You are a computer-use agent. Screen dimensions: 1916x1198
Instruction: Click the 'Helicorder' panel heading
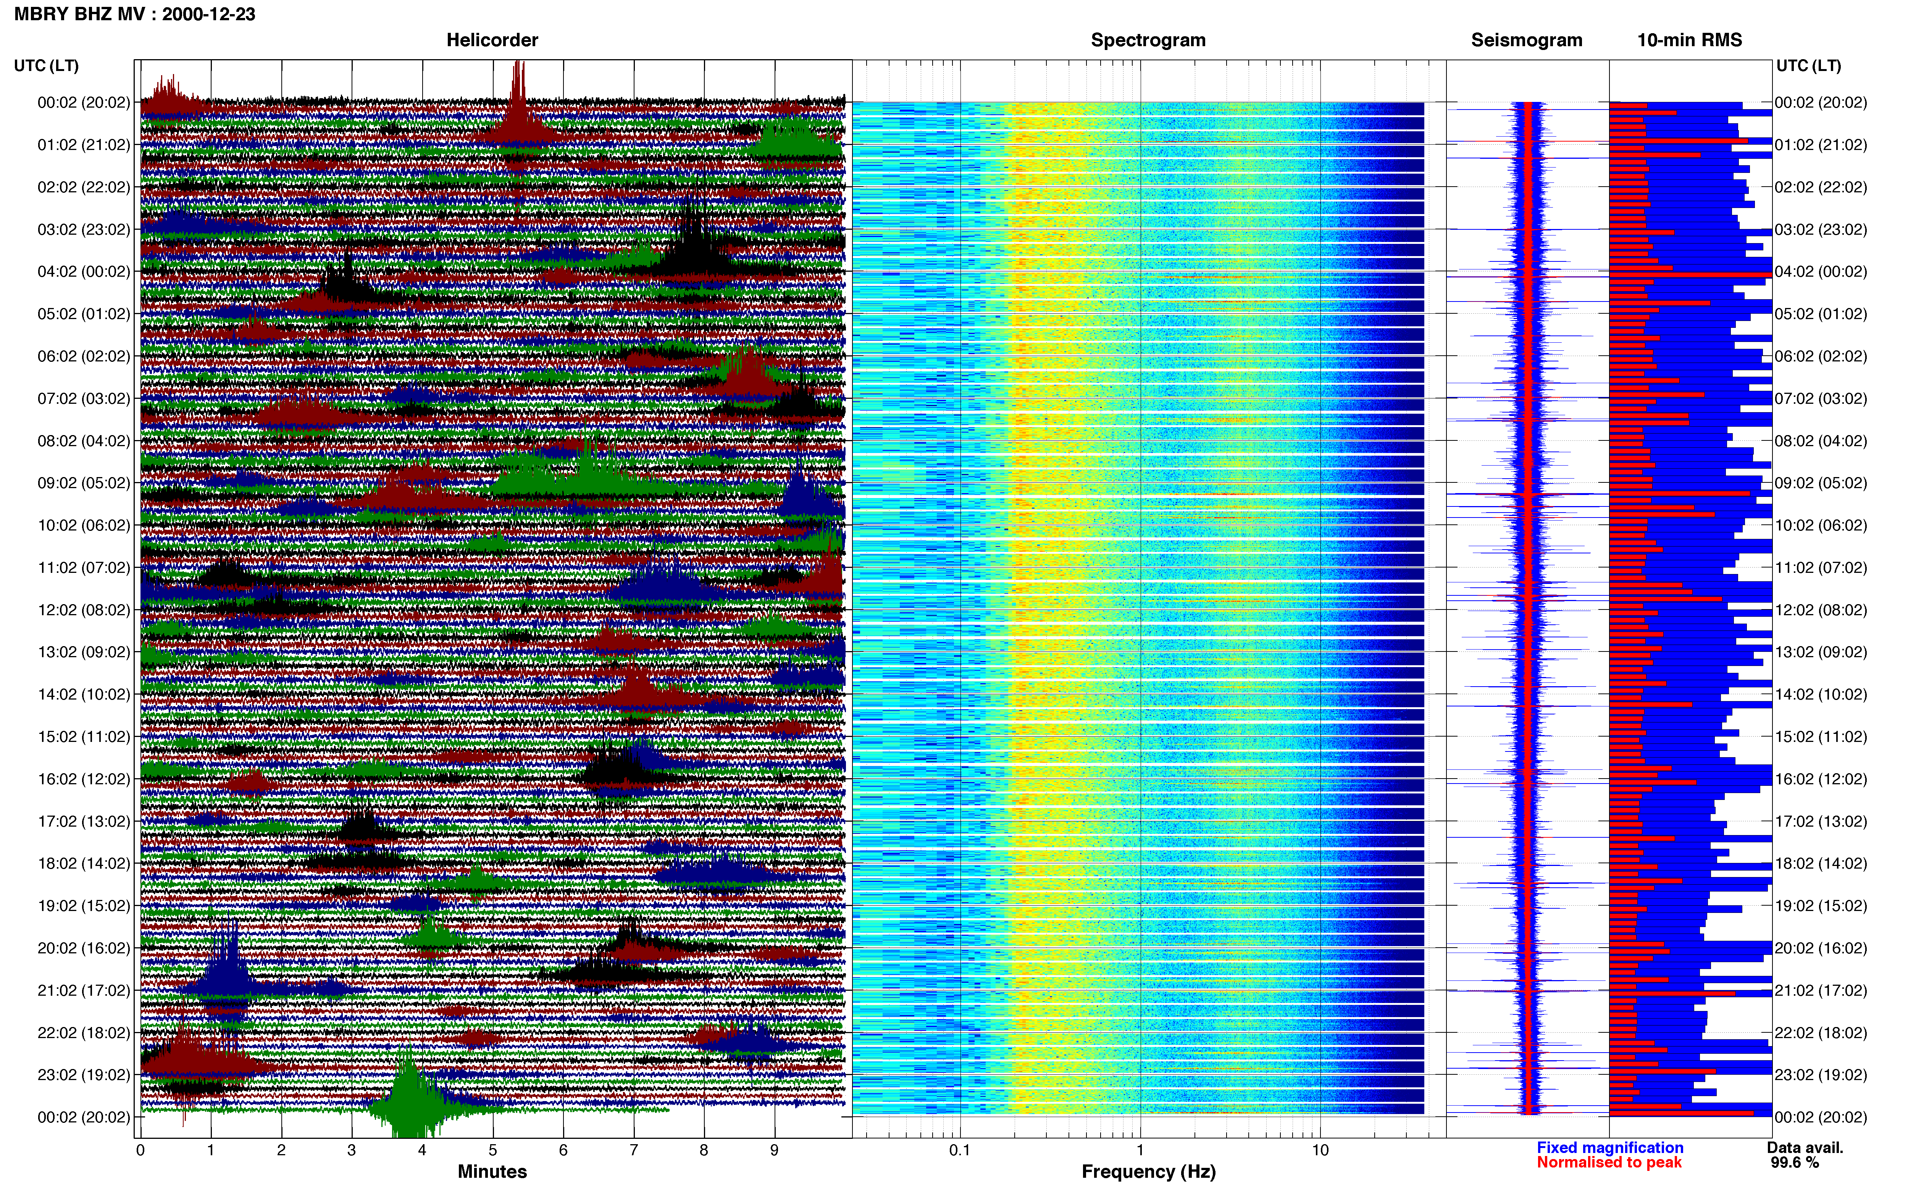(492, 40)
